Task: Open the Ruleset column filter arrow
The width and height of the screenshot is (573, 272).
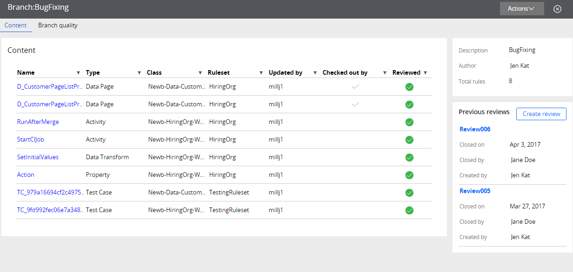Action: [261, 73]
